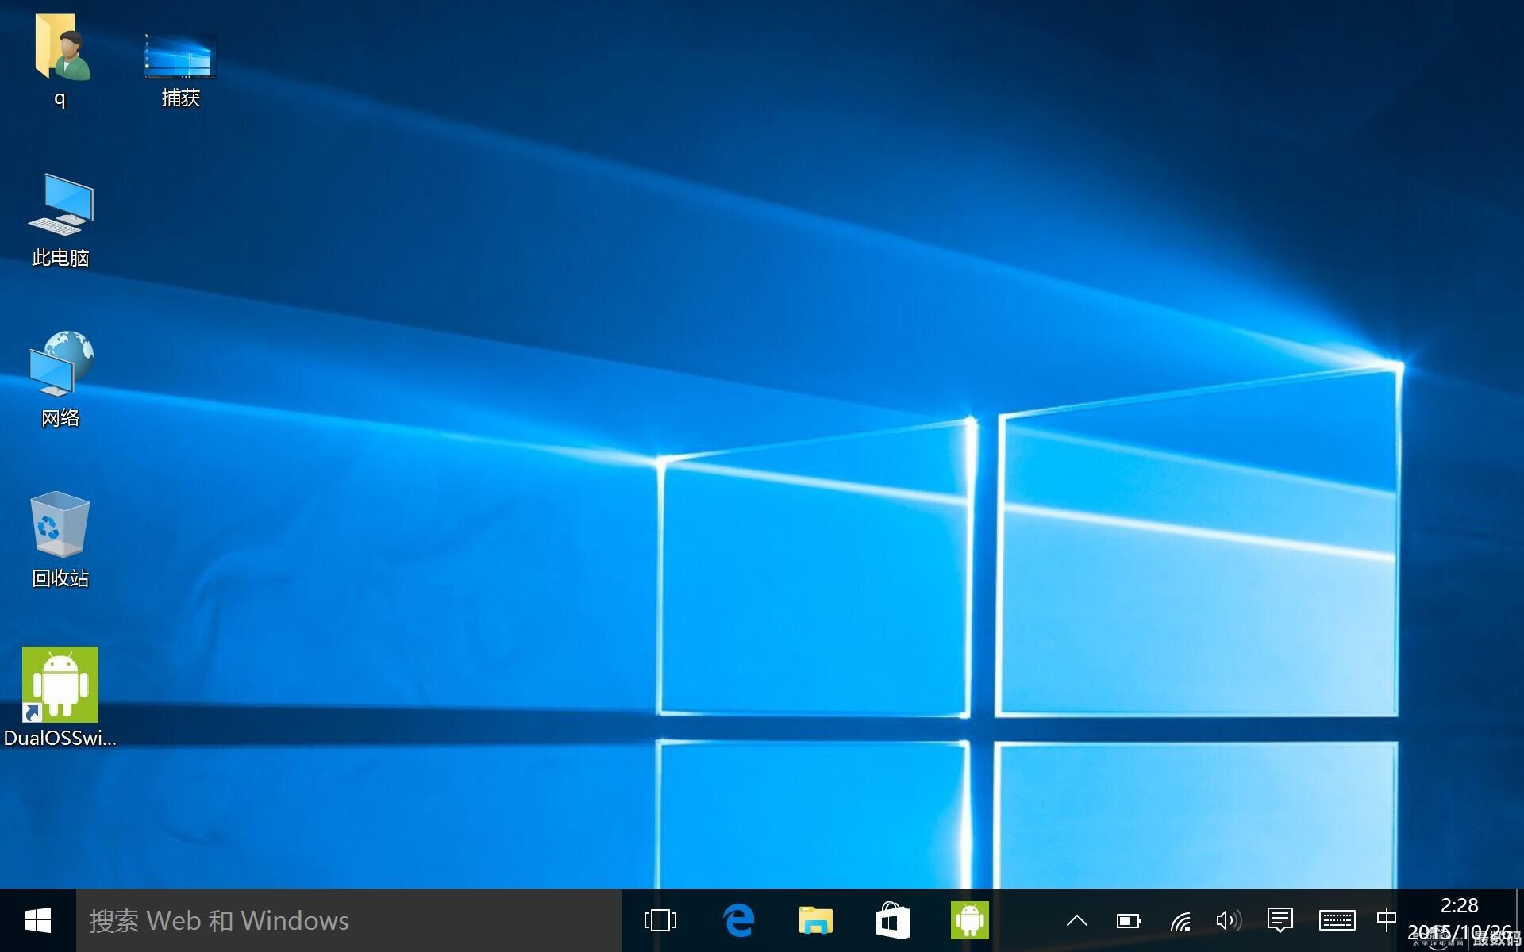This screenshot has width=1524, height=952.
Task: Toggle the Chinese input mode indicator
Action: click(1386, 920)
